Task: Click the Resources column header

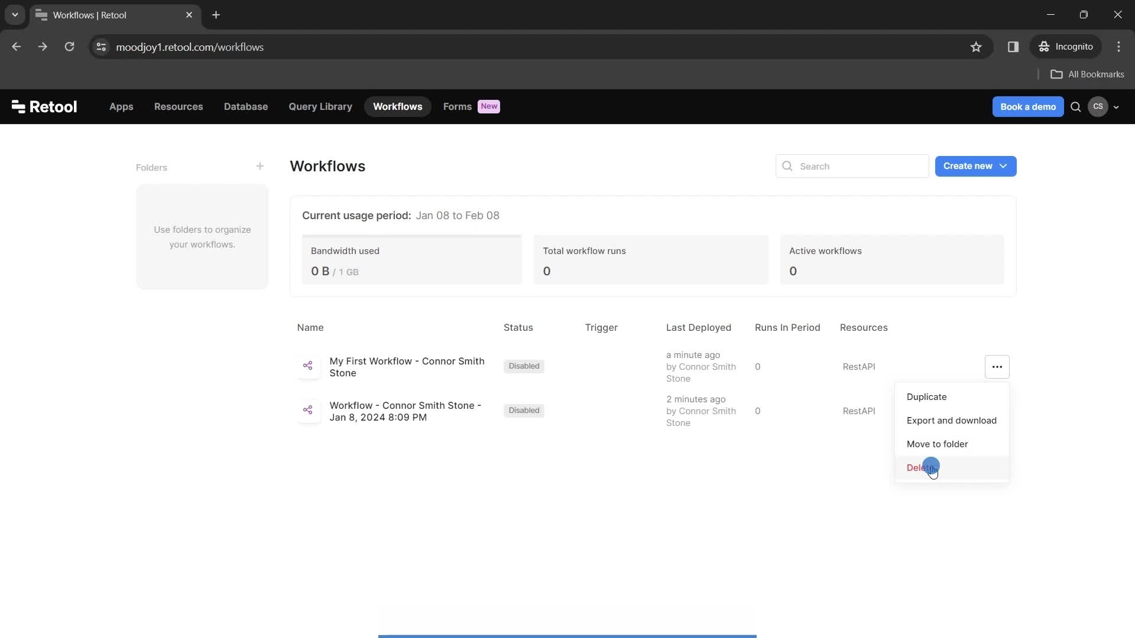Action: 864,328
